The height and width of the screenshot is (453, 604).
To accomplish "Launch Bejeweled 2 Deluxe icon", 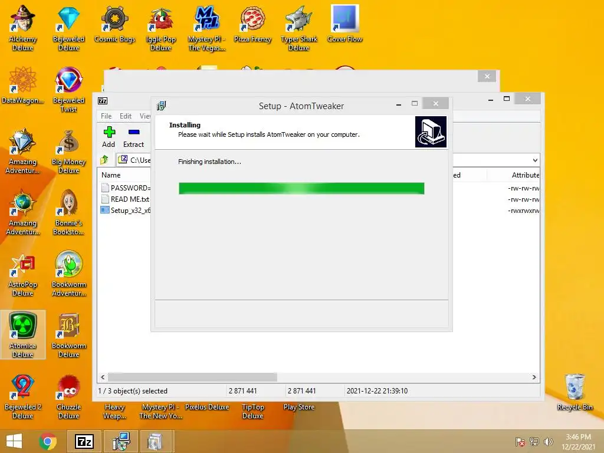I will [23, 396].
